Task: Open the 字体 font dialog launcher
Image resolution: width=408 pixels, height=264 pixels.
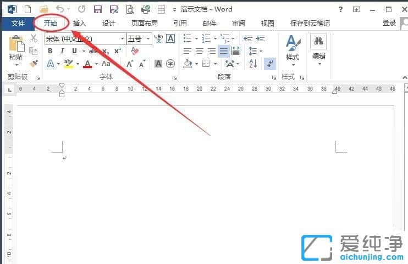Action: (x=175, y=77)
